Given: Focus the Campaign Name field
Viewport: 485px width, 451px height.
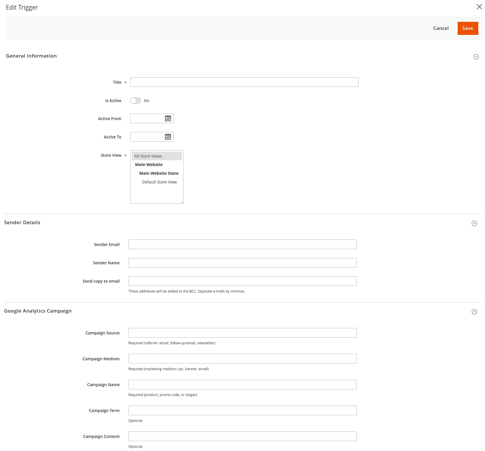Looking at the screenshot, I should [243, 384].
